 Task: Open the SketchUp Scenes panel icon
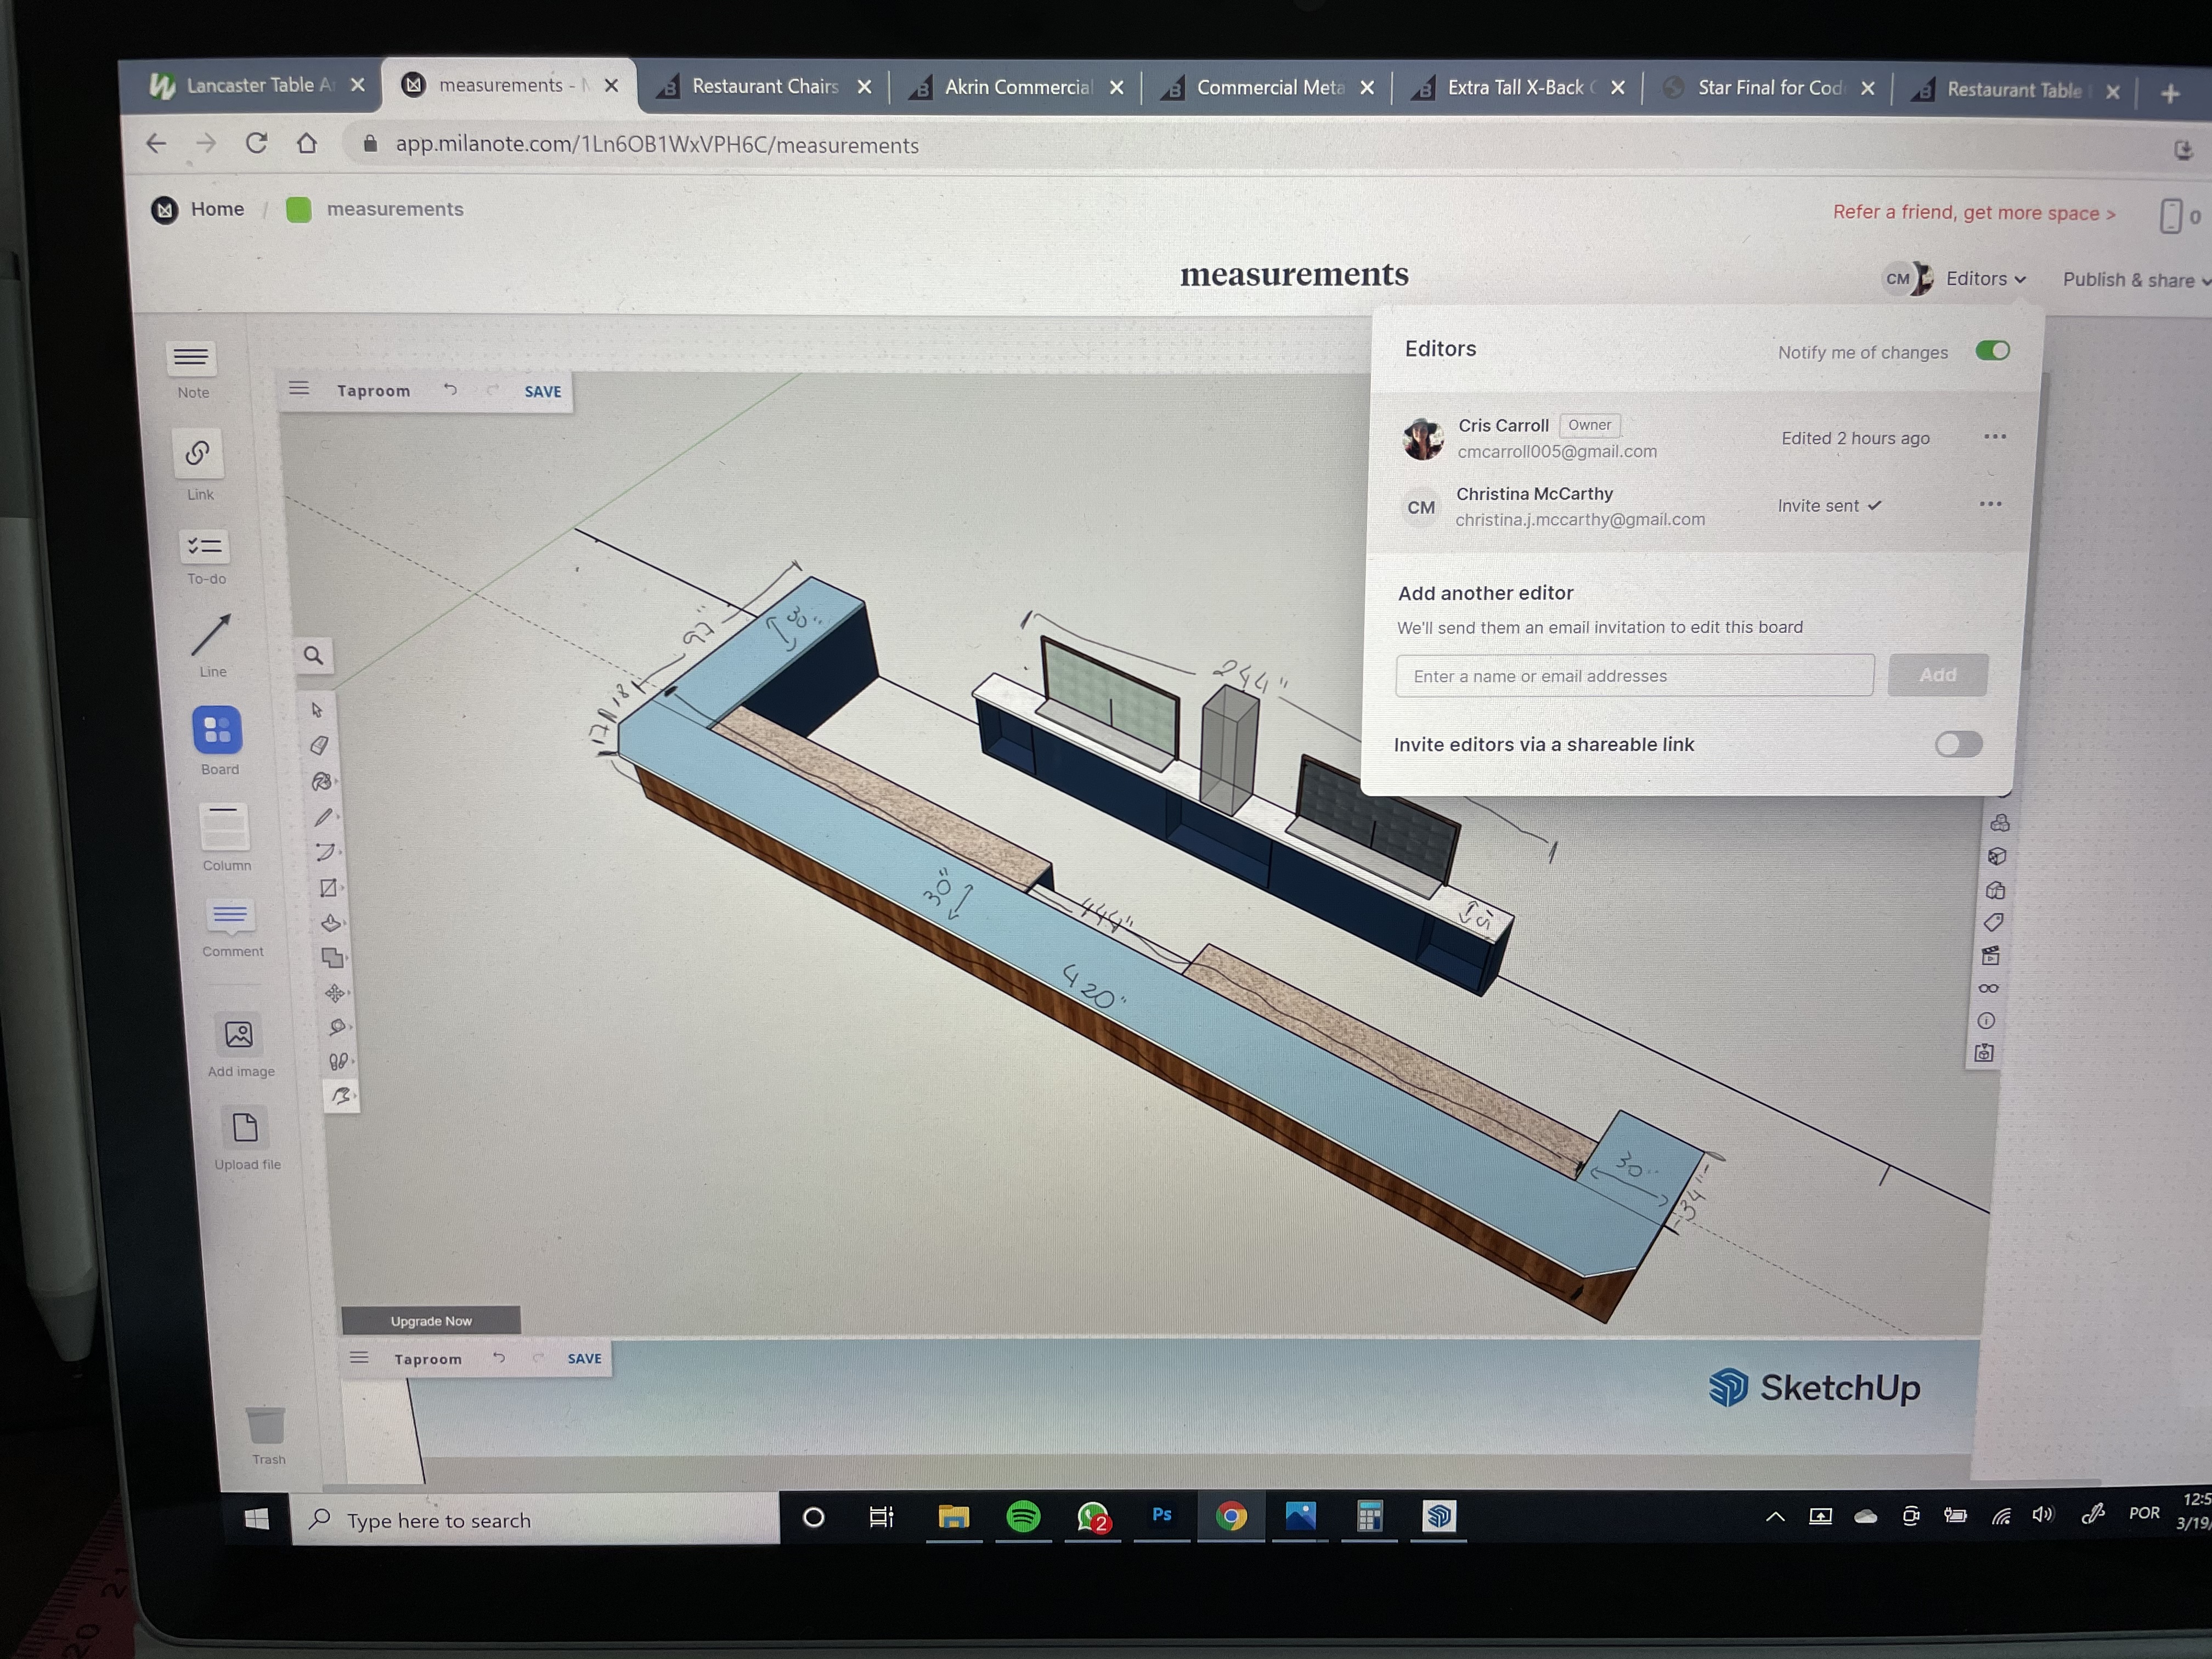(1990, 956)
